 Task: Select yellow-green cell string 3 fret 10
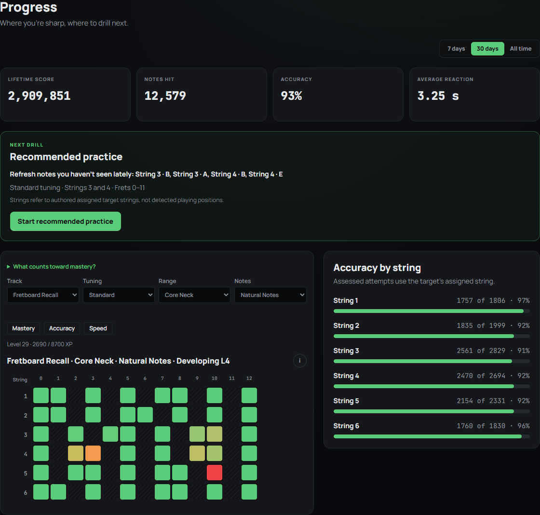point(215,434)
